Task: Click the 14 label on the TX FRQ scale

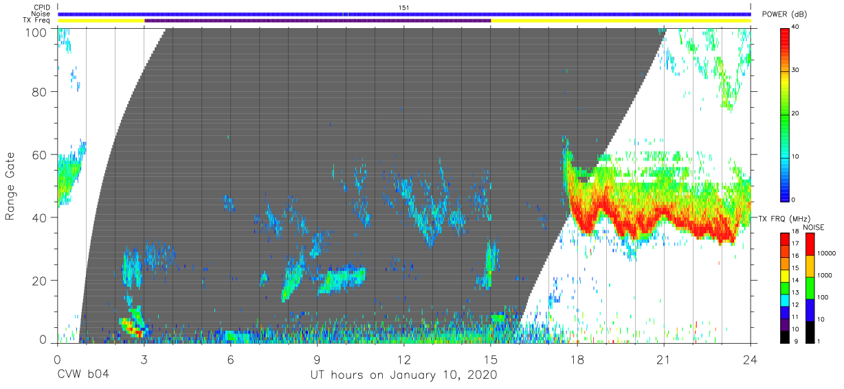Action: pos(795,281)
